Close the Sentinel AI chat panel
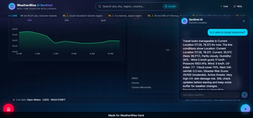Viewport: 253px width, 118px height. pos(244,21)
